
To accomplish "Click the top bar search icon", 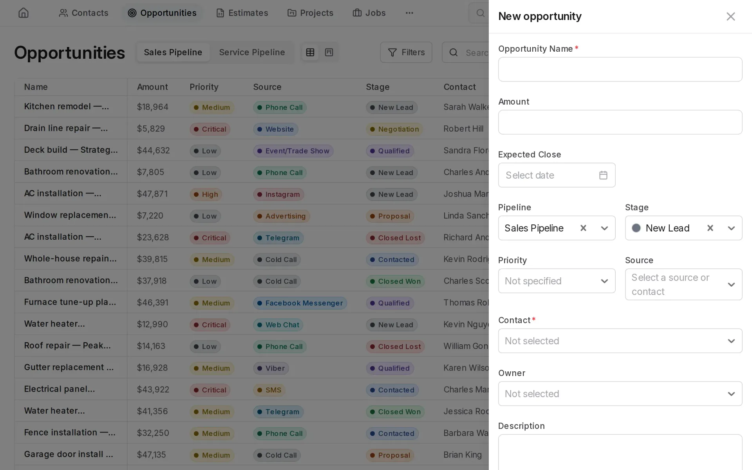I will pos(480,13).
